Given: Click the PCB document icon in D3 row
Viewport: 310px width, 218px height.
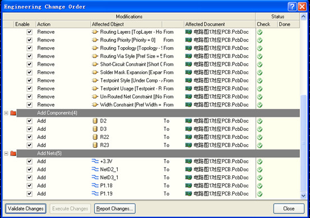Looking at the screenshot, I should (x=188, y=129).
